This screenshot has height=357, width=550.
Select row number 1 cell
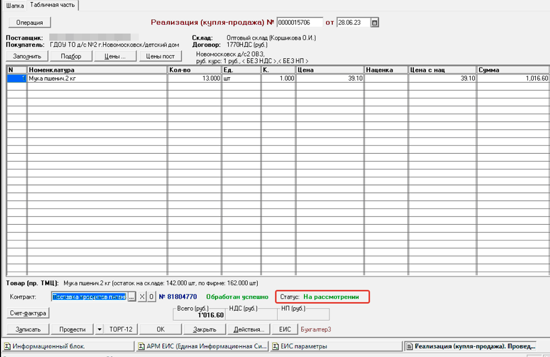click(17, 78)
